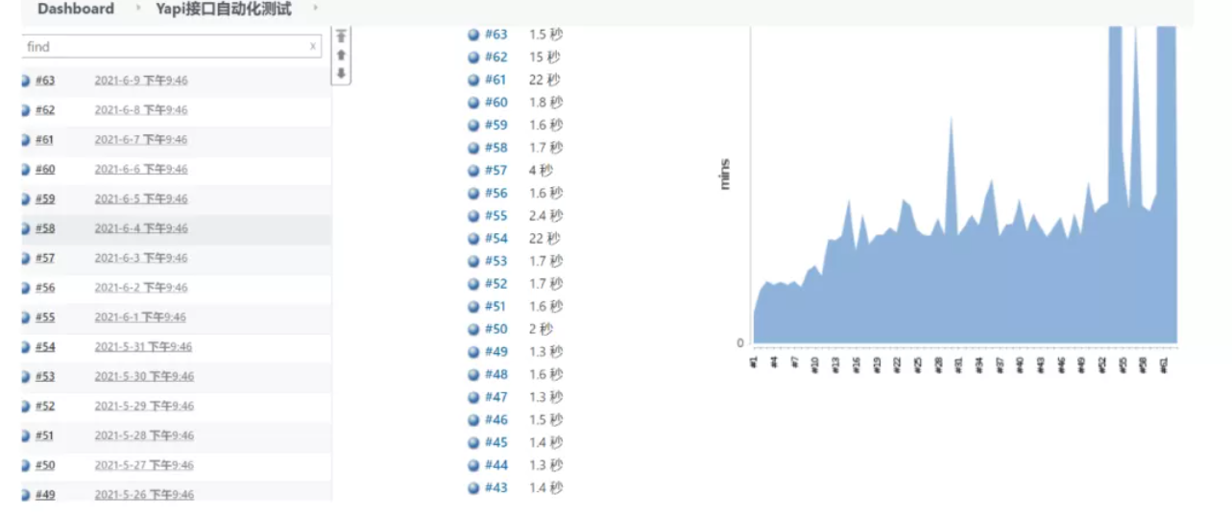Open the build #61 link showing 22 seconds
Image resolution: width=1232 pixels, height=516 pixels.
point(495,80)
